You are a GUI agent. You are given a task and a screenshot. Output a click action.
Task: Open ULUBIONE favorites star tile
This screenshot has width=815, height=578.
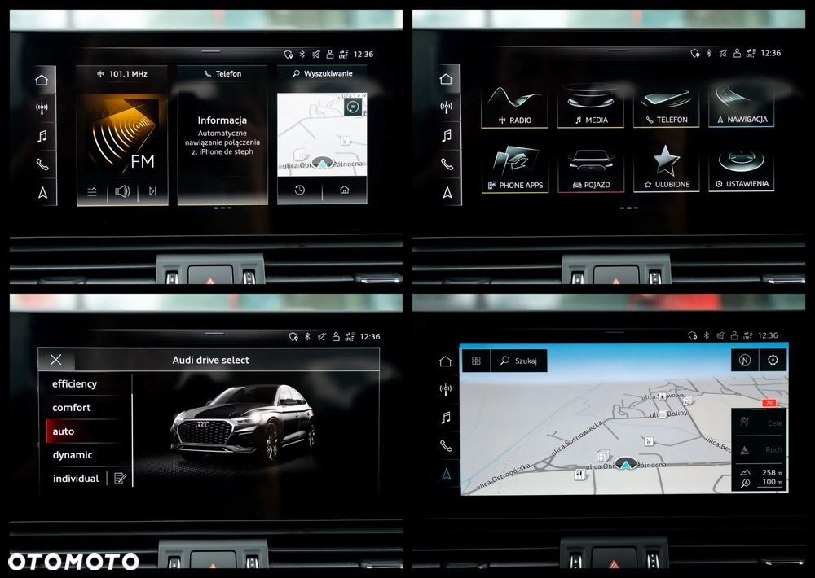(667, 169)
